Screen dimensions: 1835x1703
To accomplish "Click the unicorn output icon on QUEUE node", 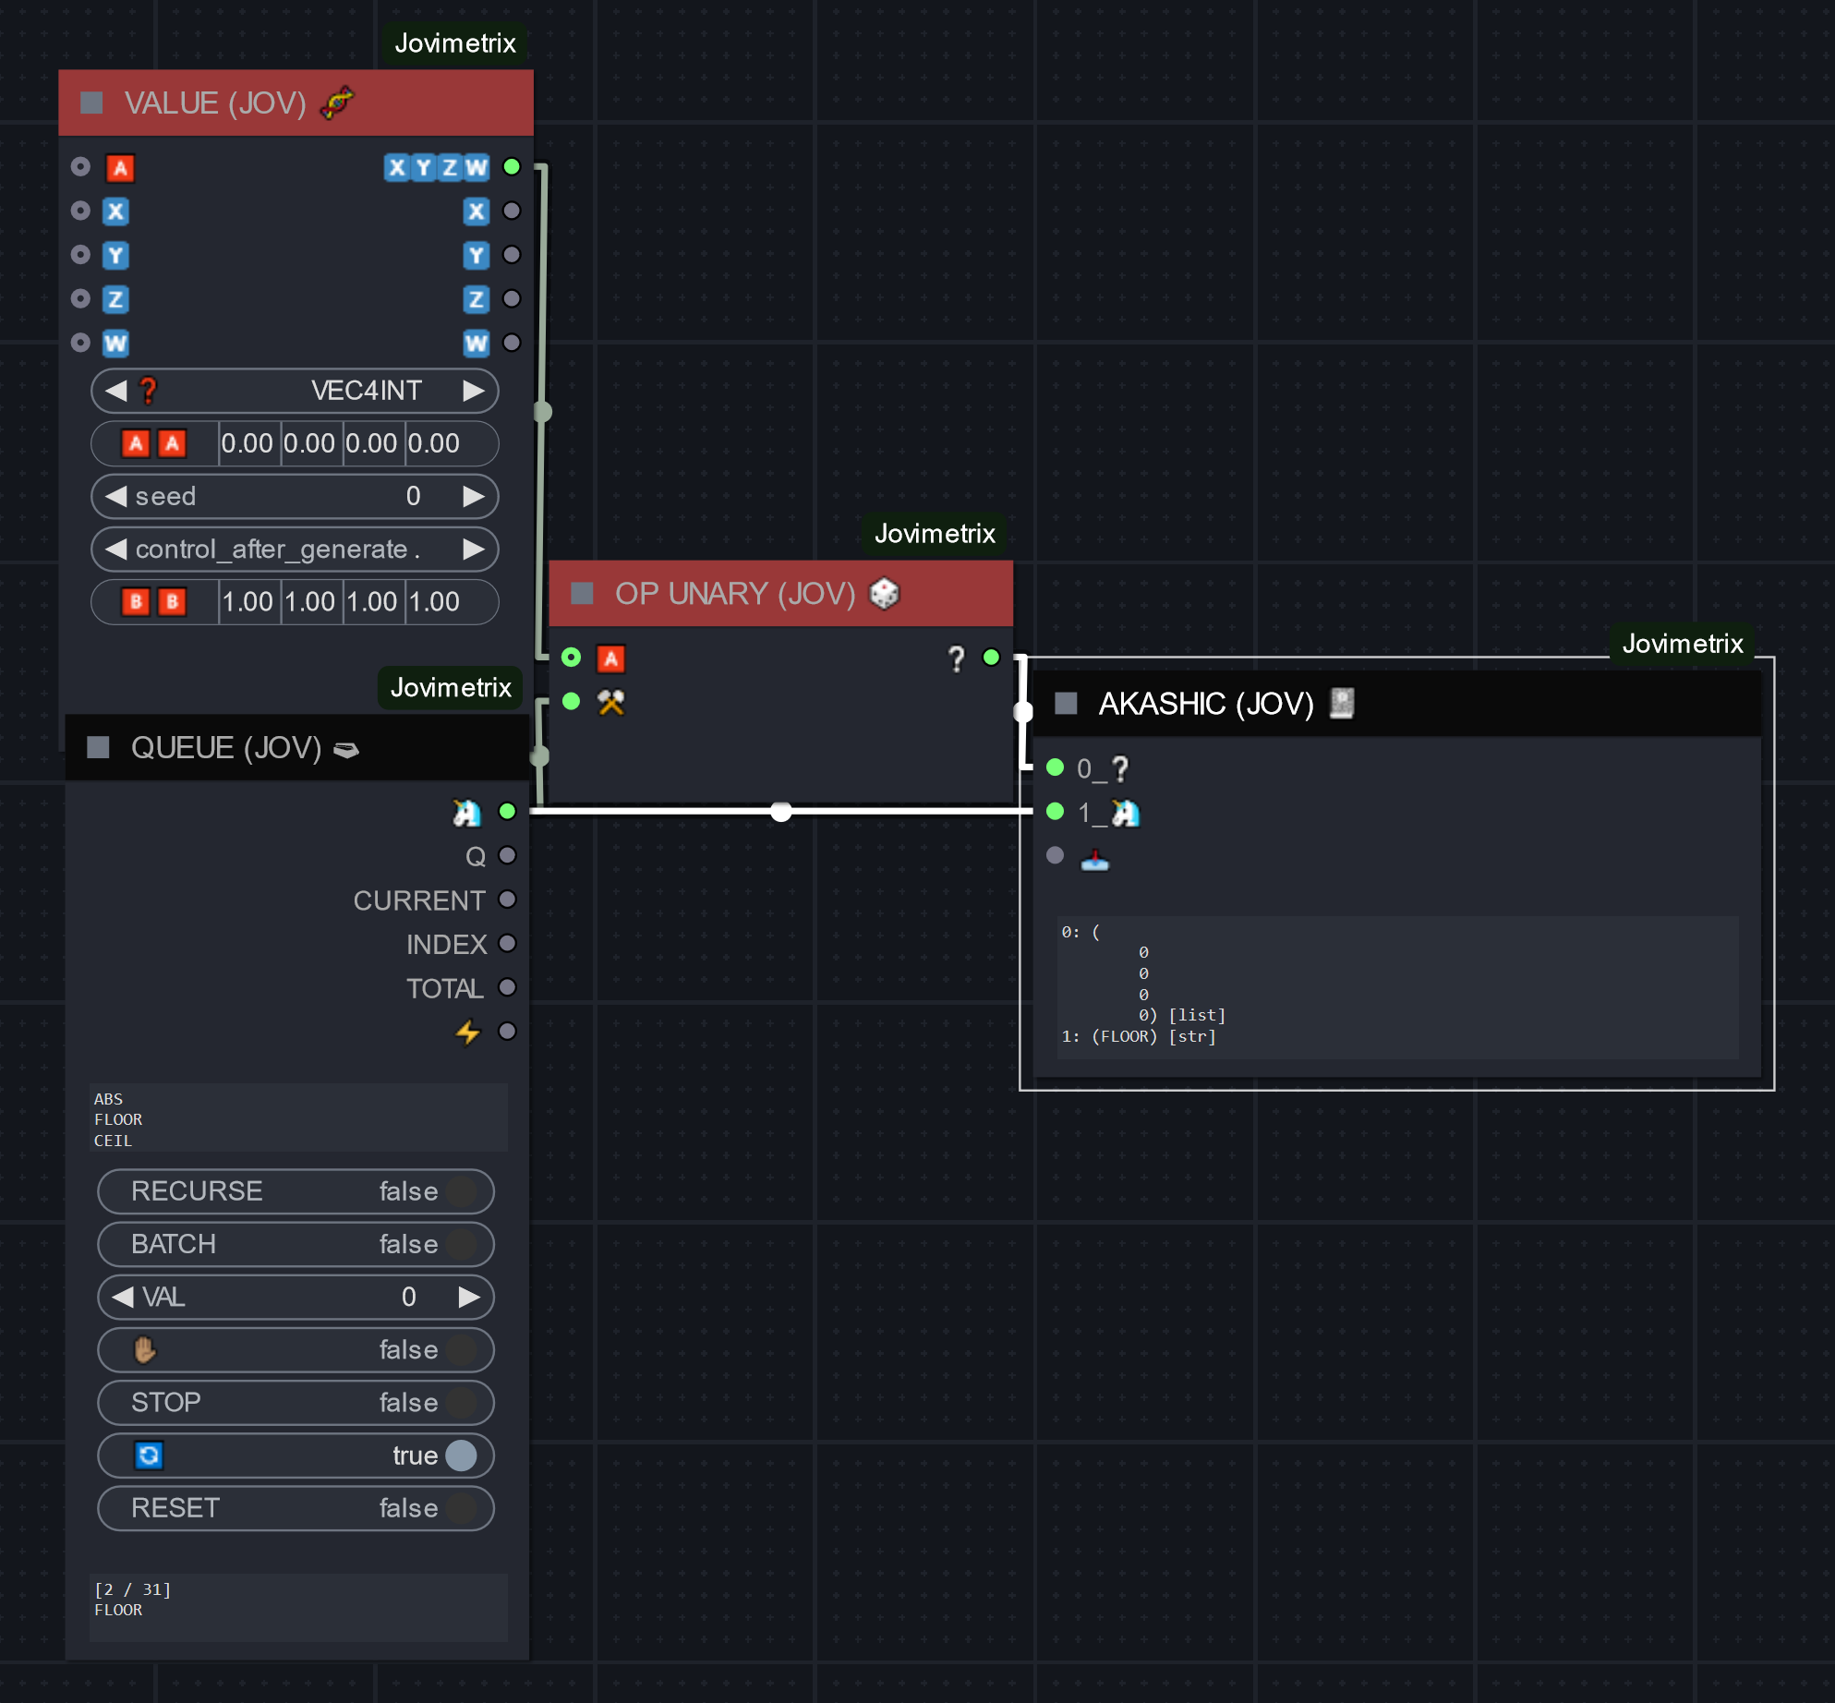I will click(x=466, y=812).
